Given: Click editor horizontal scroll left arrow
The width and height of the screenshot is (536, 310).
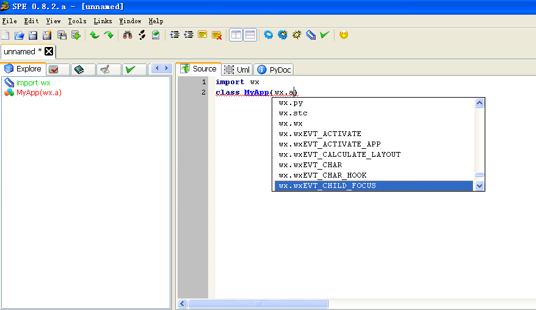Looking at the screenshot, I should [x=183, y=303].
